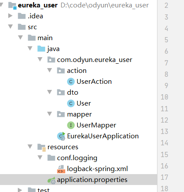
Task: Select application.properties file label
Action: pyautogui.click(x=92, y=180)
